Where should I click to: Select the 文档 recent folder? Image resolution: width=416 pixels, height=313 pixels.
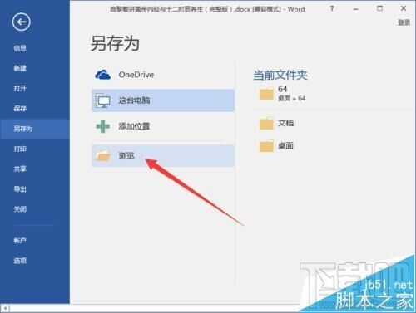(x=333, y=123)
